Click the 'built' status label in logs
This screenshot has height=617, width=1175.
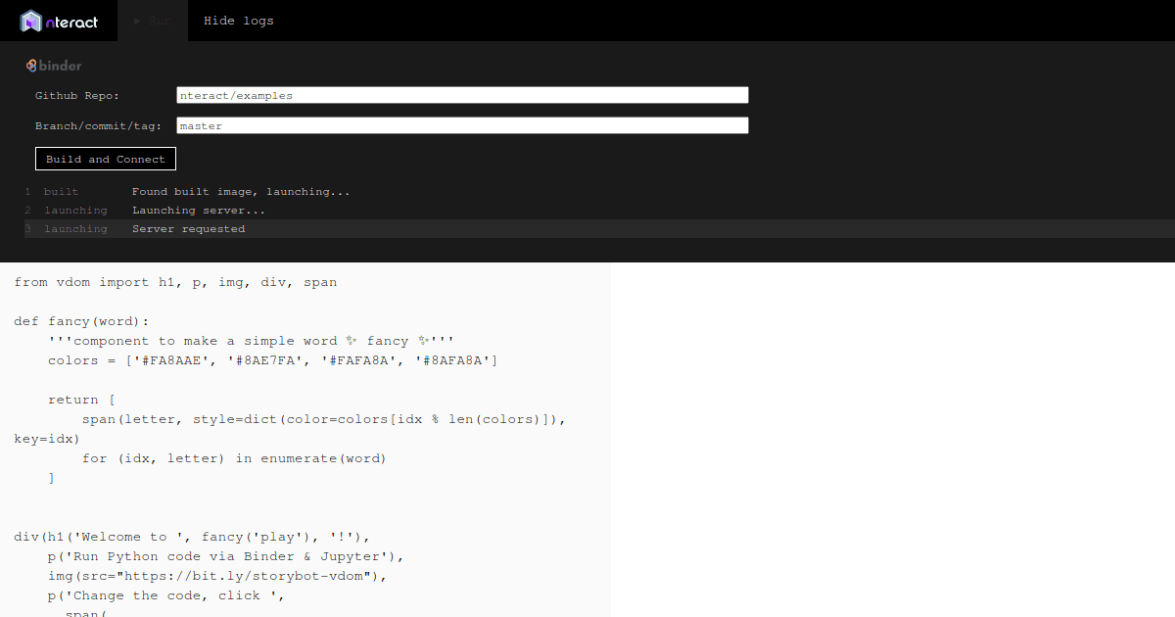pos(61,191)
